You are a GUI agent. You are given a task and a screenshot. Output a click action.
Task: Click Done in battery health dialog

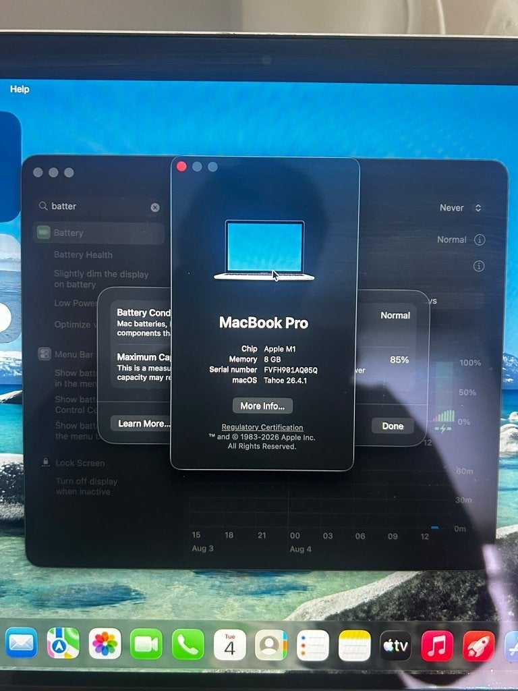pyautogui.click(x=393, y=426)
